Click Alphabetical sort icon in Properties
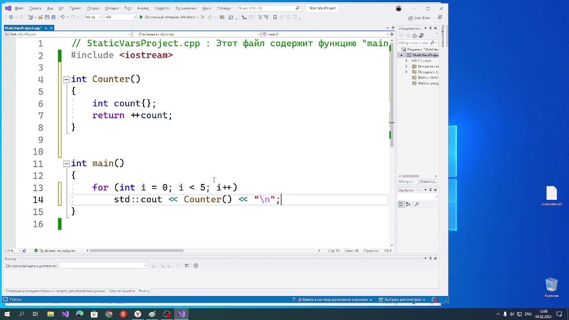This screenshot has height=320, width=569. click(408, 204)
